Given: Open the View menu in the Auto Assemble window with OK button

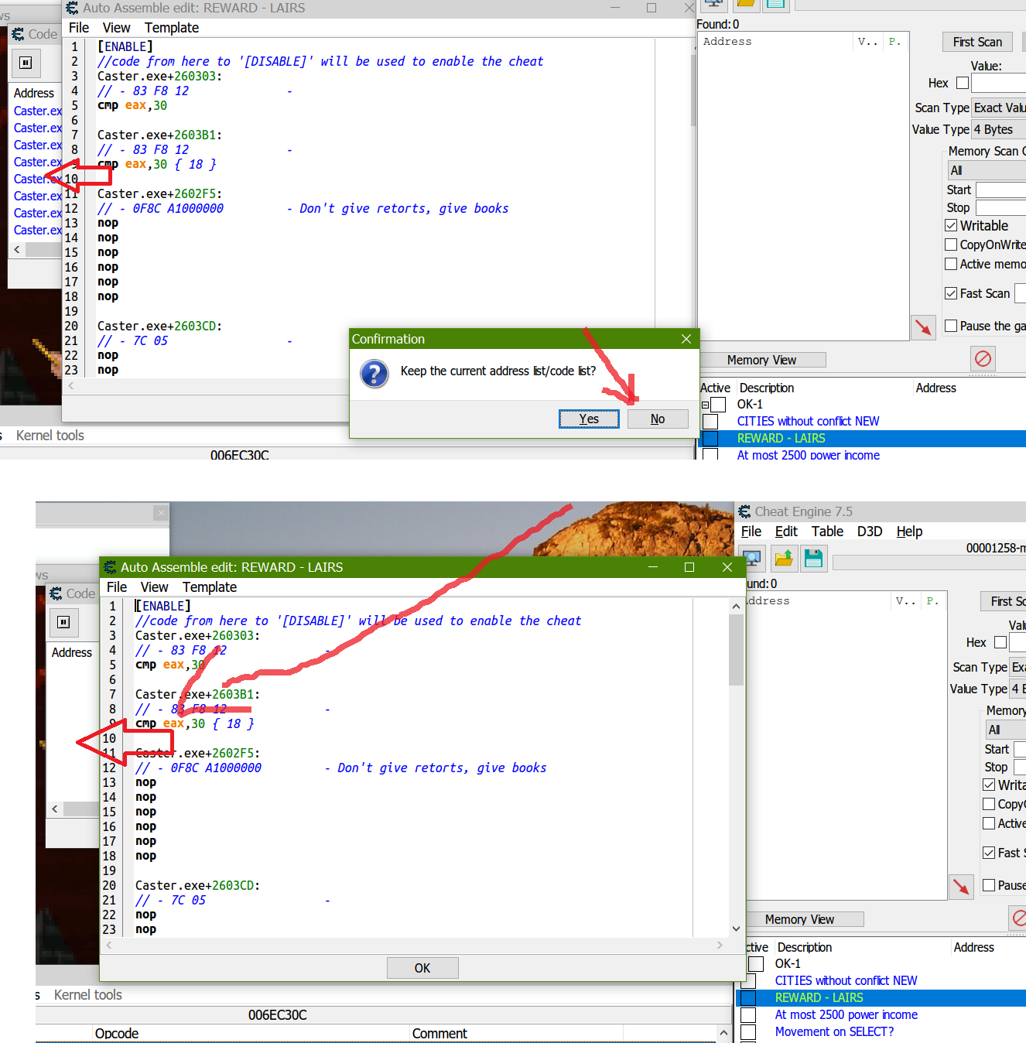Looking at the screenshot, I should [x=154, y=587].
